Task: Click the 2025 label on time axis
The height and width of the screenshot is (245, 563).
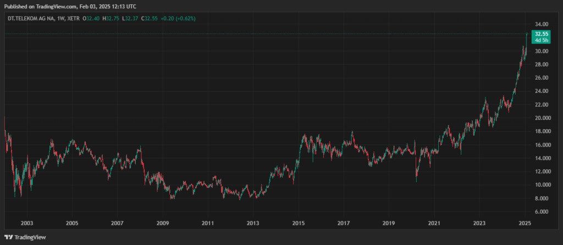Action: pos(525,223)
